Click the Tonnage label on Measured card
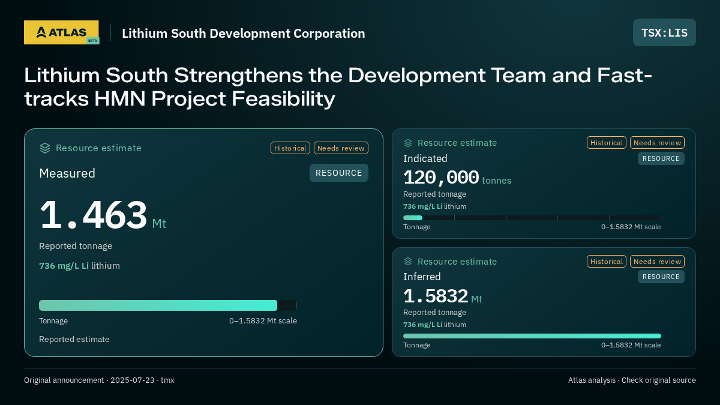The image size is (720, 405). (x=53, y=321)
